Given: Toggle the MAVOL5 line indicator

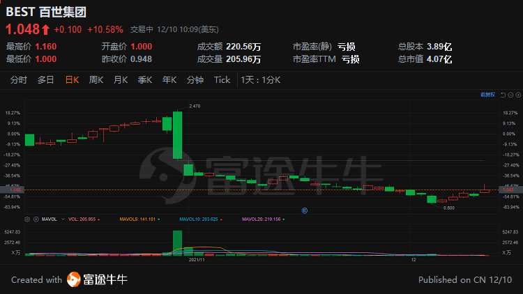Looking at the screenshot, I should tap(139, 219).
